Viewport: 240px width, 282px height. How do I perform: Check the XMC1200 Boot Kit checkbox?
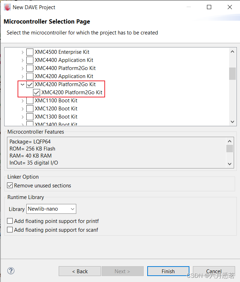30,109
